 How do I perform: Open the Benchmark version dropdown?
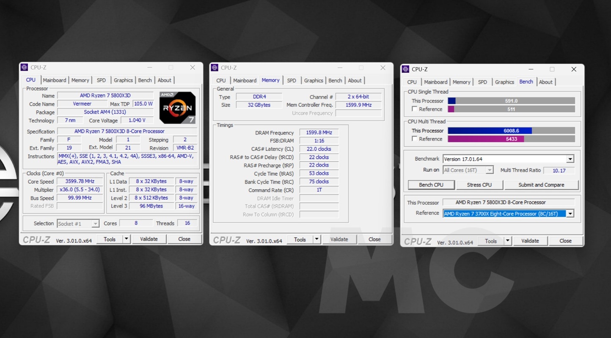click(570, 159)
